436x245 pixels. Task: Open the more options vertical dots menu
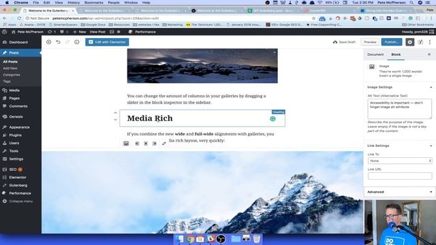(430, 42)
